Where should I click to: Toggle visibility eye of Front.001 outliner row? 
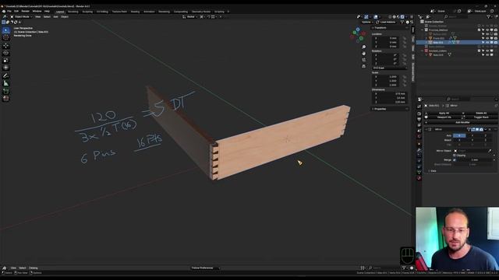click(487, 38)
